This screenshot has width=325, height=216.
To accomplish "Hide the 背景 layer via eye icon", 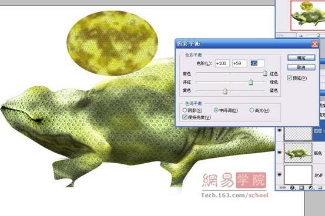I will (279, 175).
